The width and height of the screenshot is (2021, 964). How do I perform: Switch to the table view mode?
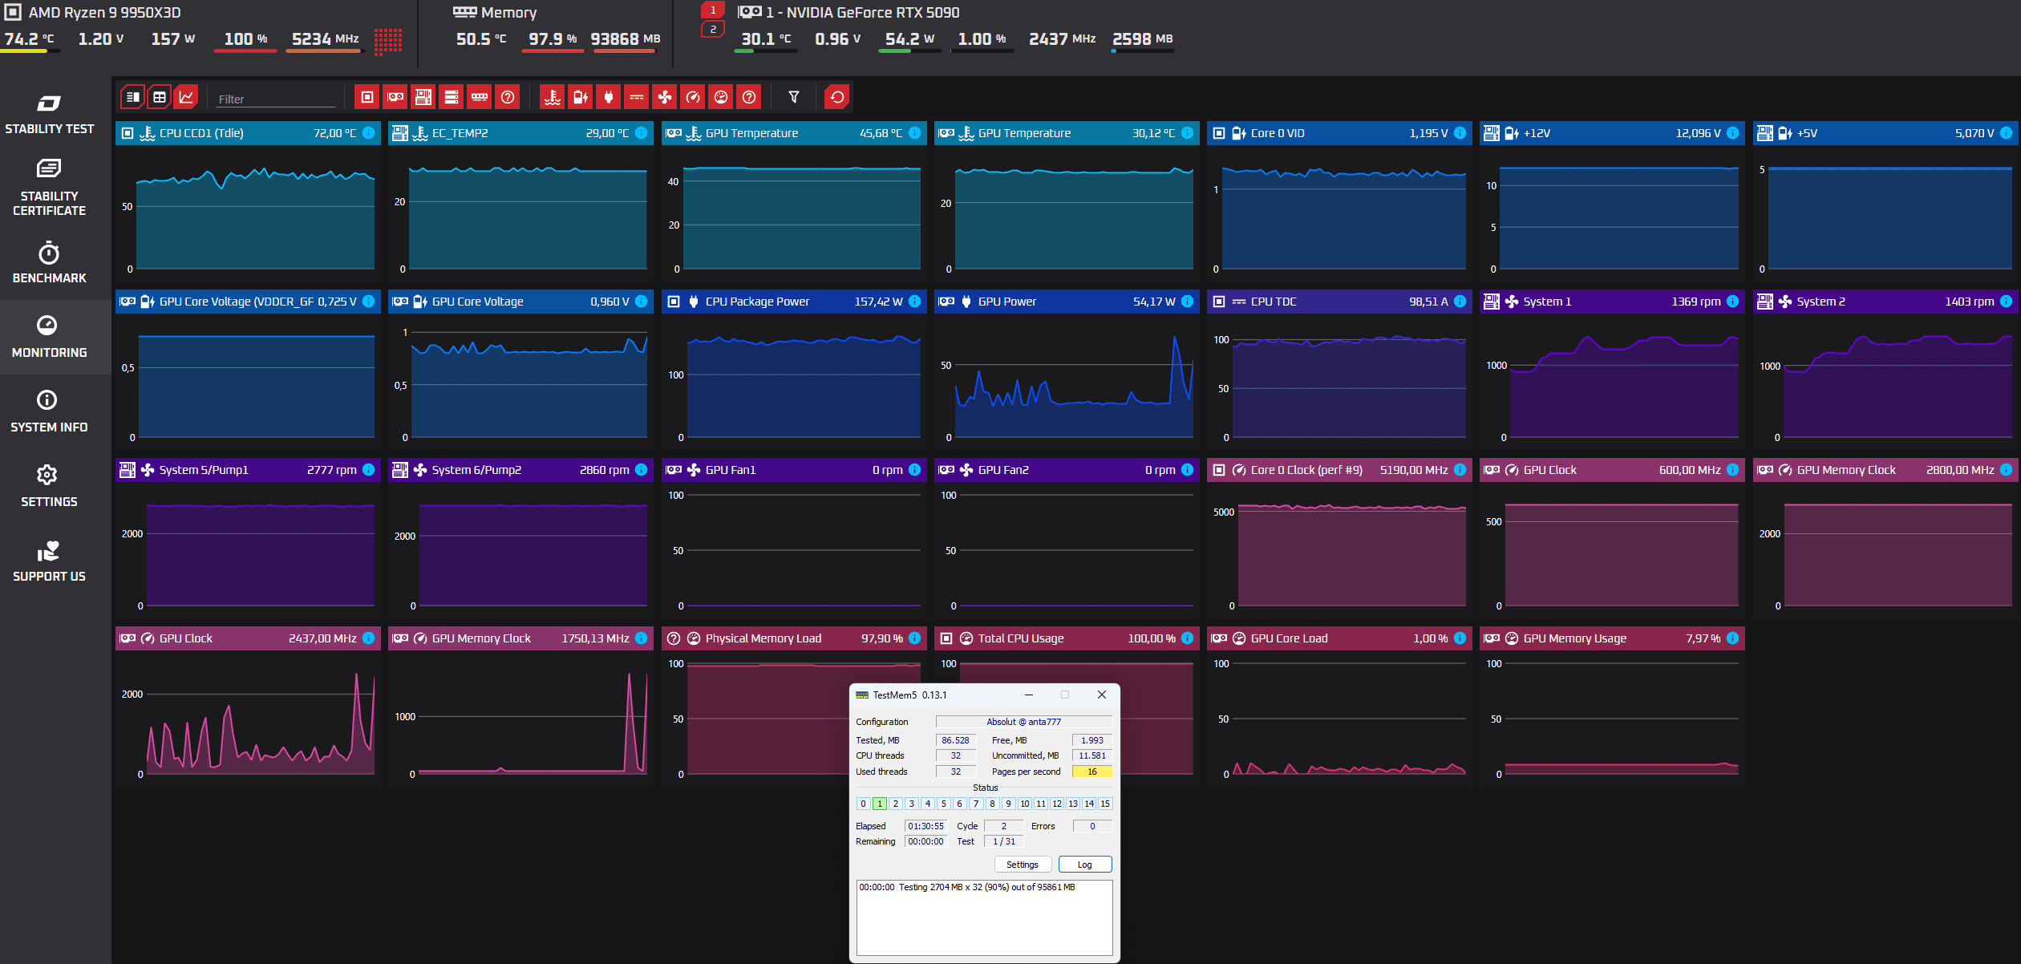click(160, 97)
